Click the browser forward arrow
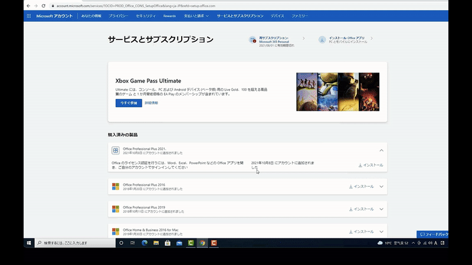Viewport: 472px width, 265px height. pos(36,6)
